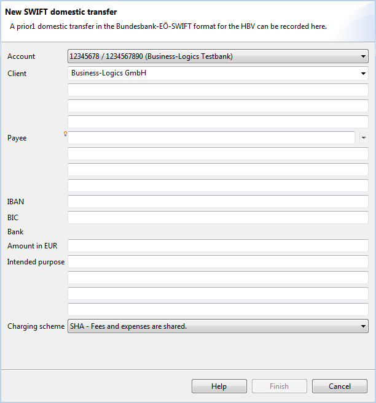Click the fourth Payee address line
This screenshot has width=376, height=403.
click(218, 186)
